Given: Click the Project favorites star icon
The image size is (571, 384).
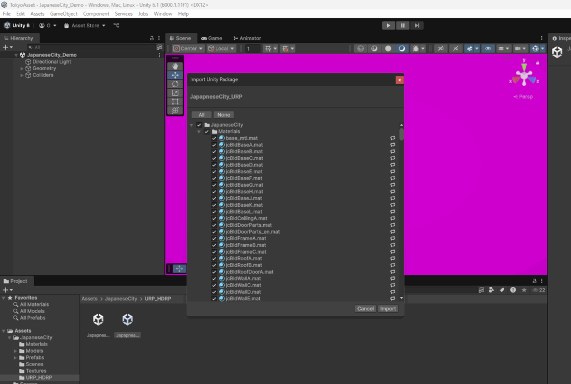Looking at the screenshot, I should 524,290.
